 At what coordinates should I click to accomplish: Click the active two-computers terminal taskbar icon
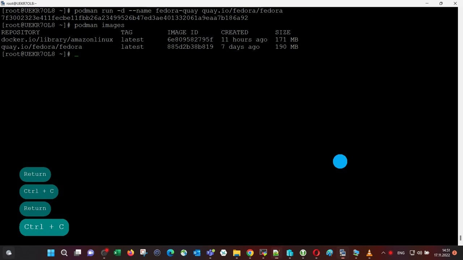343,253
